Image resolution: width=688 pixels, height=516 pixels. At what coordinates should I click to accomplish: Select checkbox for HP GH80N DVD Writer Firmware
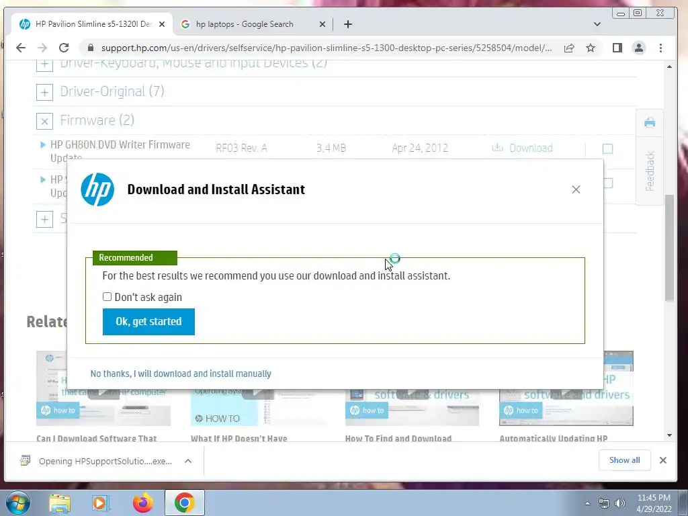click(x=607, y=148)
